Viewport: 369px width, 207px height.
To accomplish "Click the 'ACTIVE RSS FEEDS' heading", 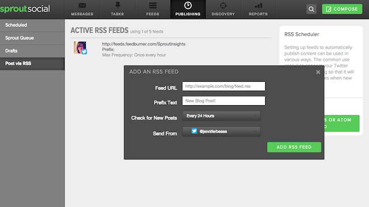I will [100, 30].
